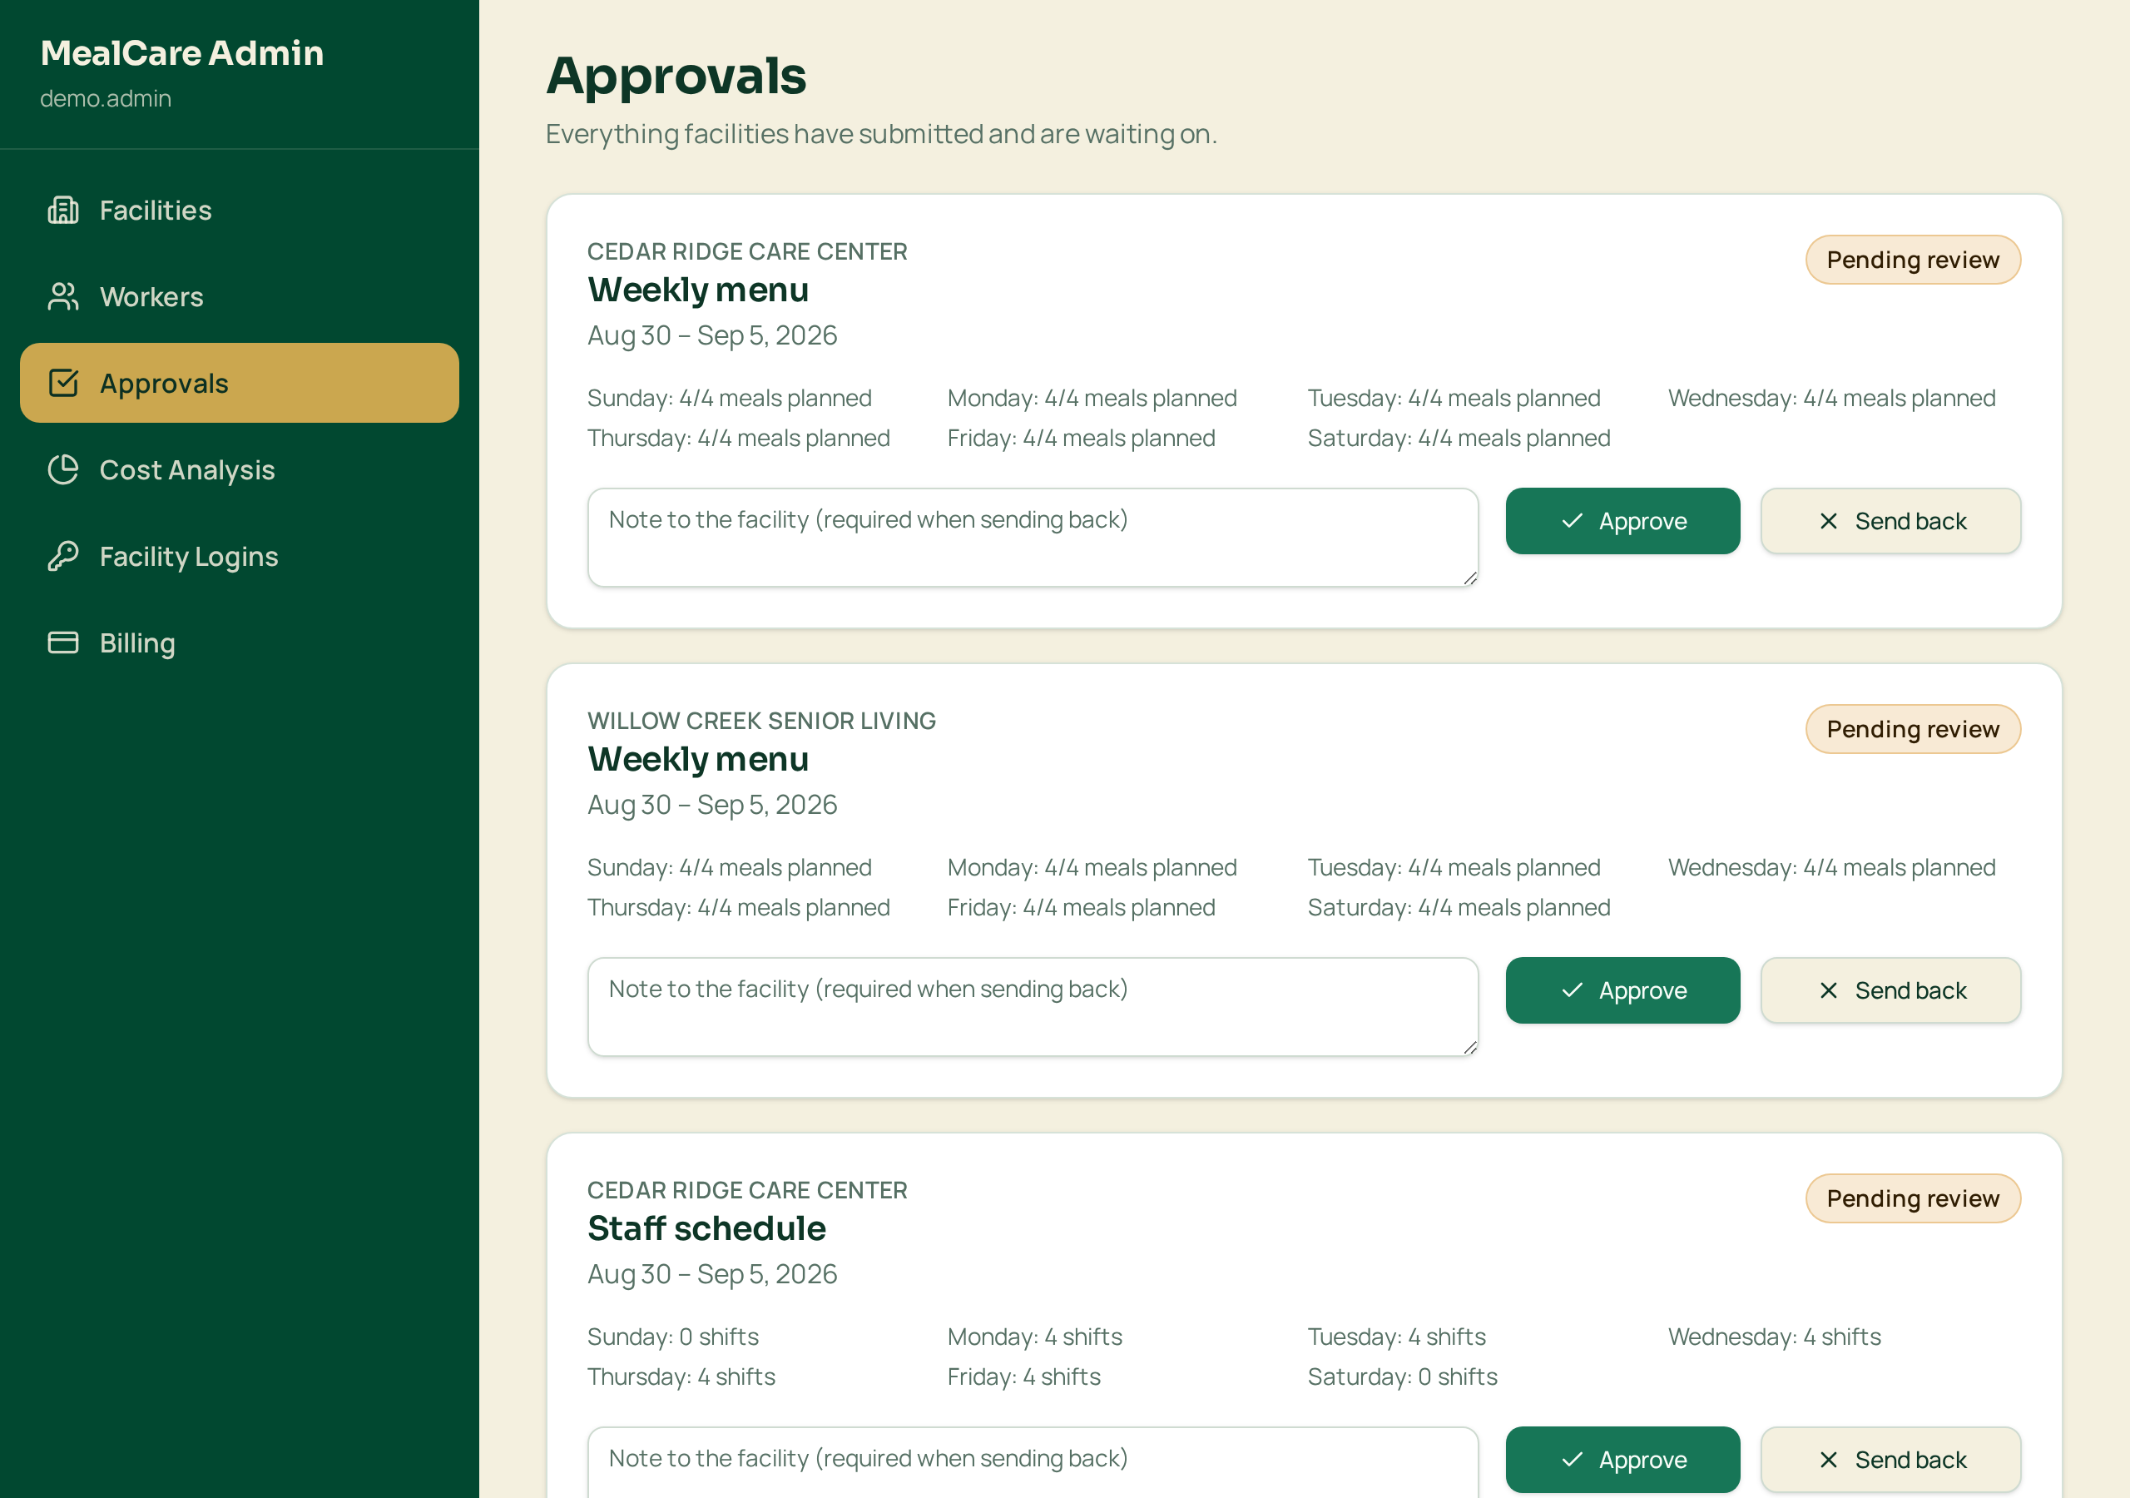Click the Facility Logins key icon
2130x1498 pixels.
[x=63, y=556]
